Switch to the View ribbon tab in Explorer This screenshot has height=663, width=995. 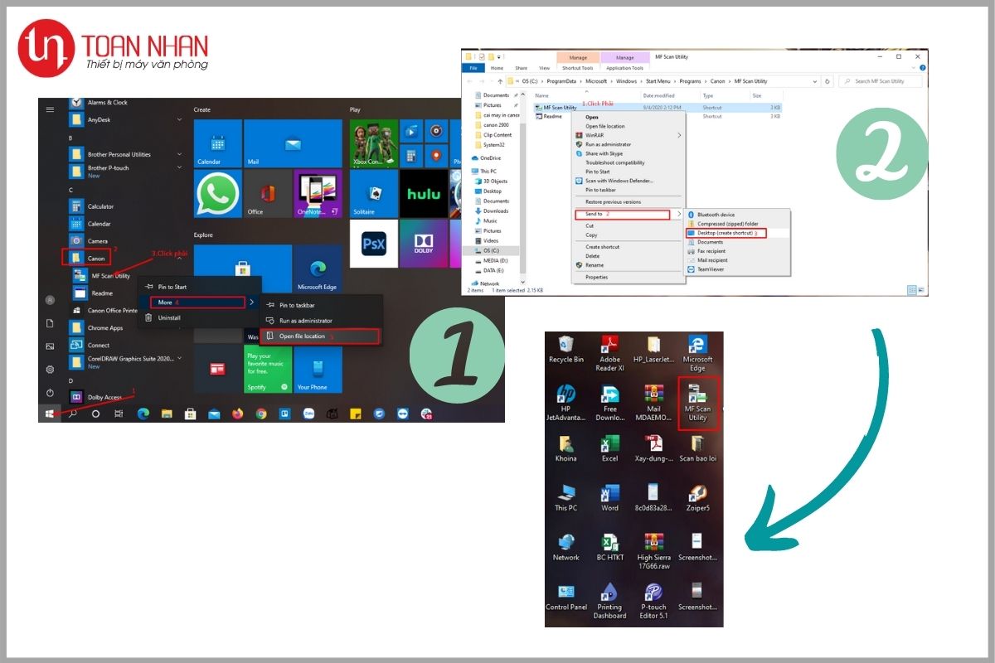544,68
